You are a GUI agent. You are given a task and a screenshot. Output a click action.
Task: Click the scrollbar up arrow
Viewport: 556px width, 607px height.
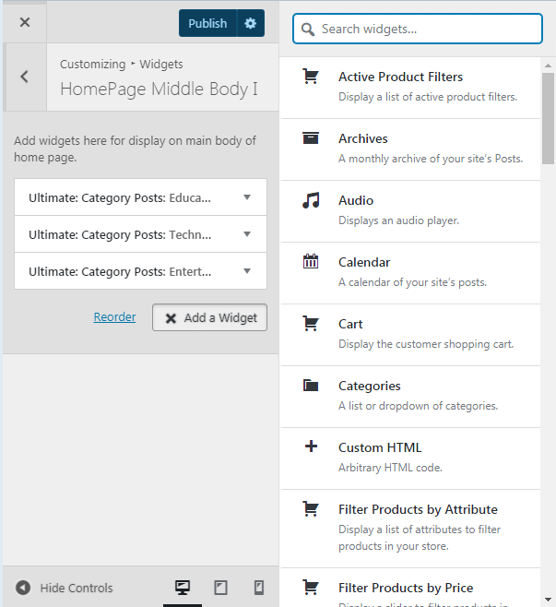(548, 65)
